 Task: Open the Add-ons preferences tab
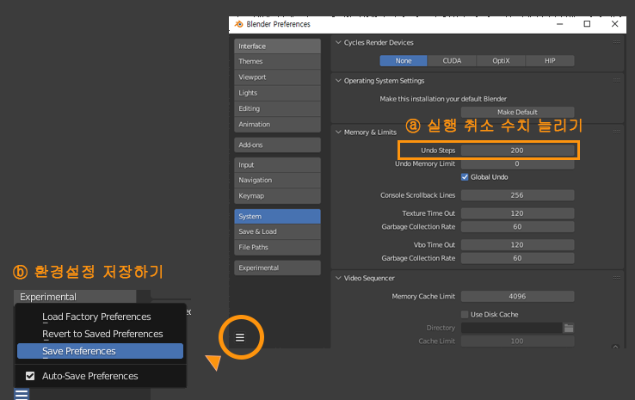coord(277,145)
